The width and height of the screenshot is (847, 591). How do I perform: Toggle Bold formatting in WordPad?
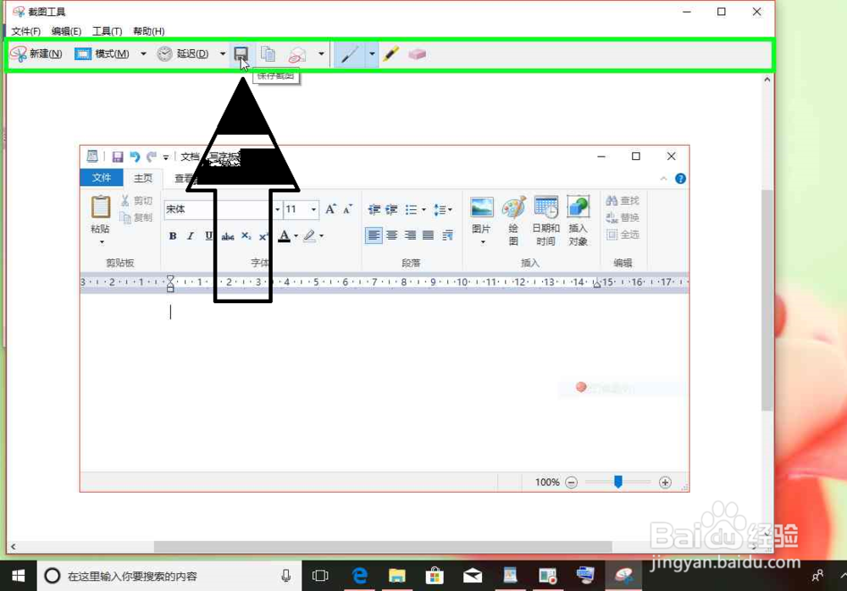[x=173, y=236]
